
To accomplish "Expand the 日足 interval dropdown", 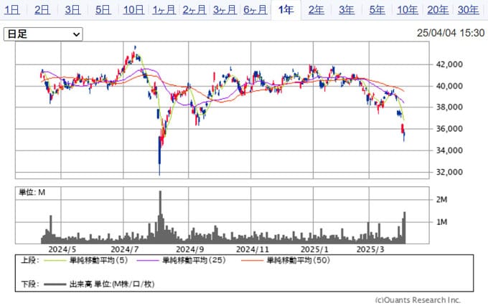I will pos(43,34).
